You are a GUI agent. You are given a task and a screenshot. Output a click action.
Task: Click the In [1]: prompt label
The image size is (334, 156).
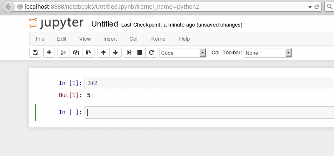tap(70, 83)
